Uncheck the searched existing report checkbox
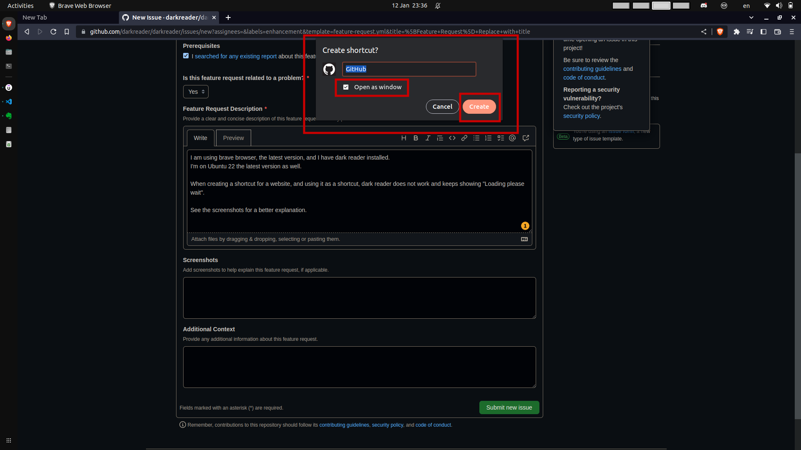This screenshot has width=801, height=450. (186, 56)
